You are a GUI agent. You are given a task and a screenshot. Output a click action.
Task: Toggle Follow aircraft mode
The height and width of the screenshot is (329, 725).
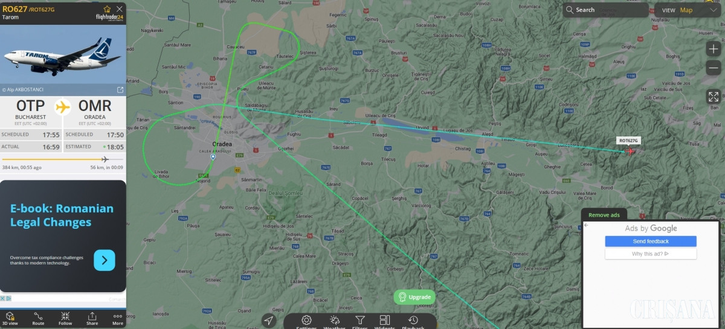(65, 318)
